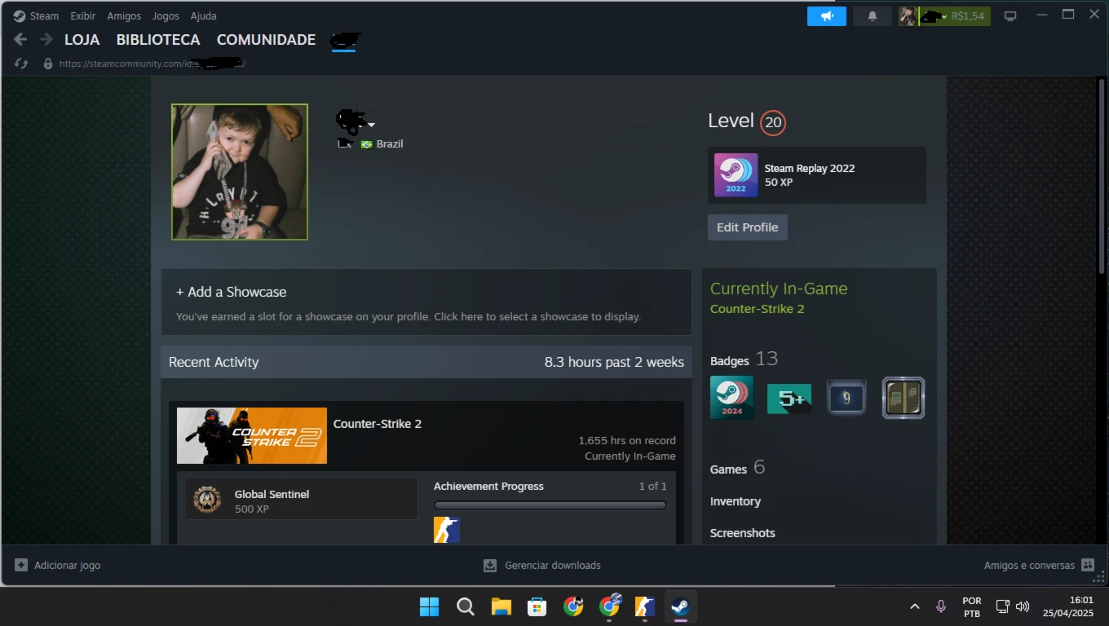Click the announcements megaphone icon

click(x=827, y=16)
